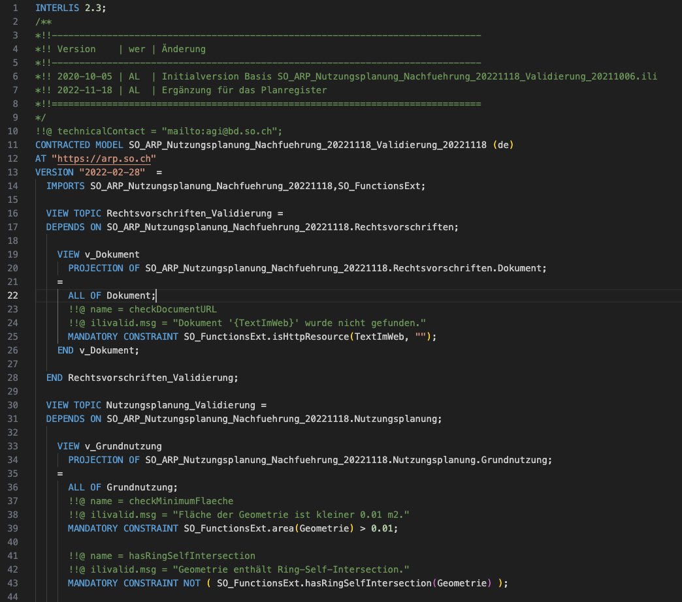
Task: Click line number 1 in gutter
Action: click(15, 8)
